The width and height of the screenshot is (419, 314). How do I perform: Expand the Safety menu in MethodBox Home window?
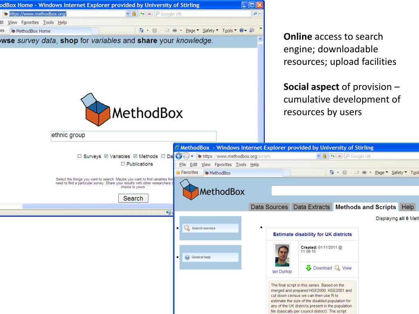pos(210,30)
